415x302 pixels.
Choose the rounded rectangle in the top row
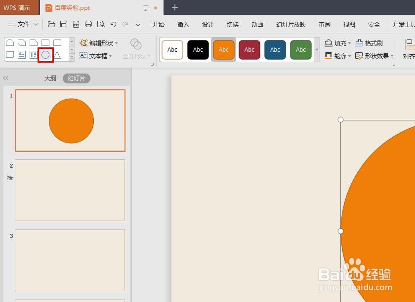coord(57,42)
